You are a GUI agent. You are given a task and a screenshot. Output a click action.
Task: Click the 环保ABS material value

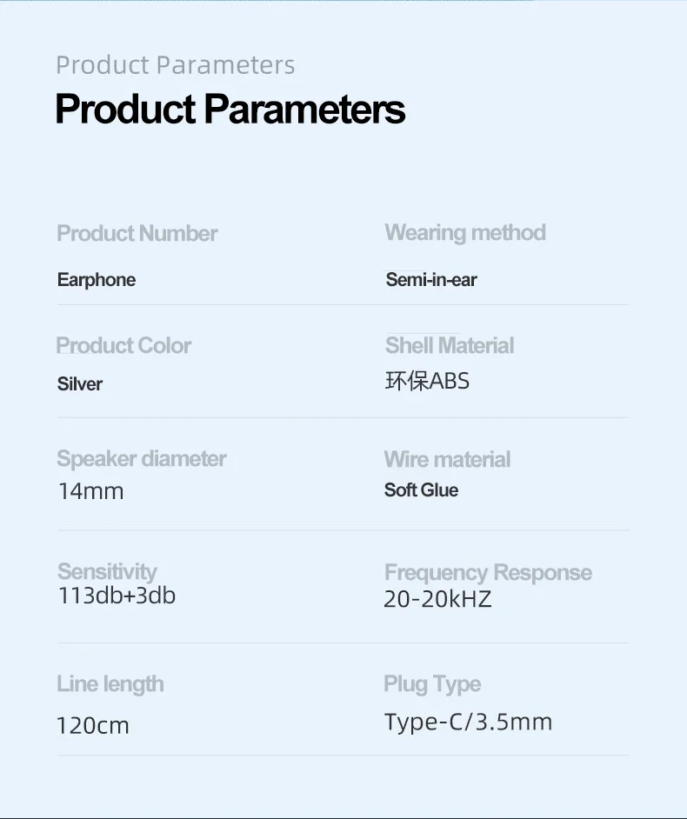pyautogui.click(x=427, y=382)
